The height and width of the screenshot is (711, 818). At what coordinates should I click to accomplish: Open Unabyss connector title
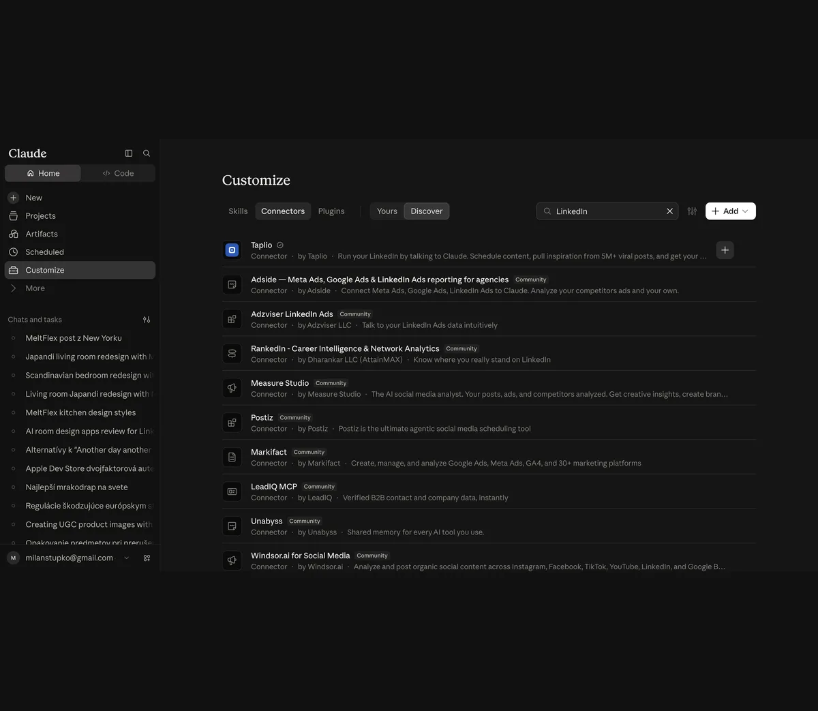click(x=267, y=521)
